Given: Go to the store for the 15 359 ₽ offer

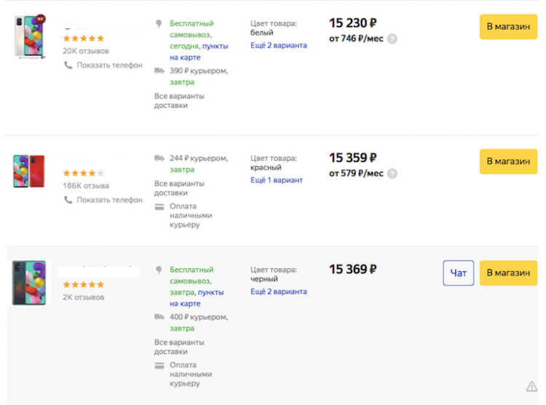Looking at the screenshot, I should 508,162.
